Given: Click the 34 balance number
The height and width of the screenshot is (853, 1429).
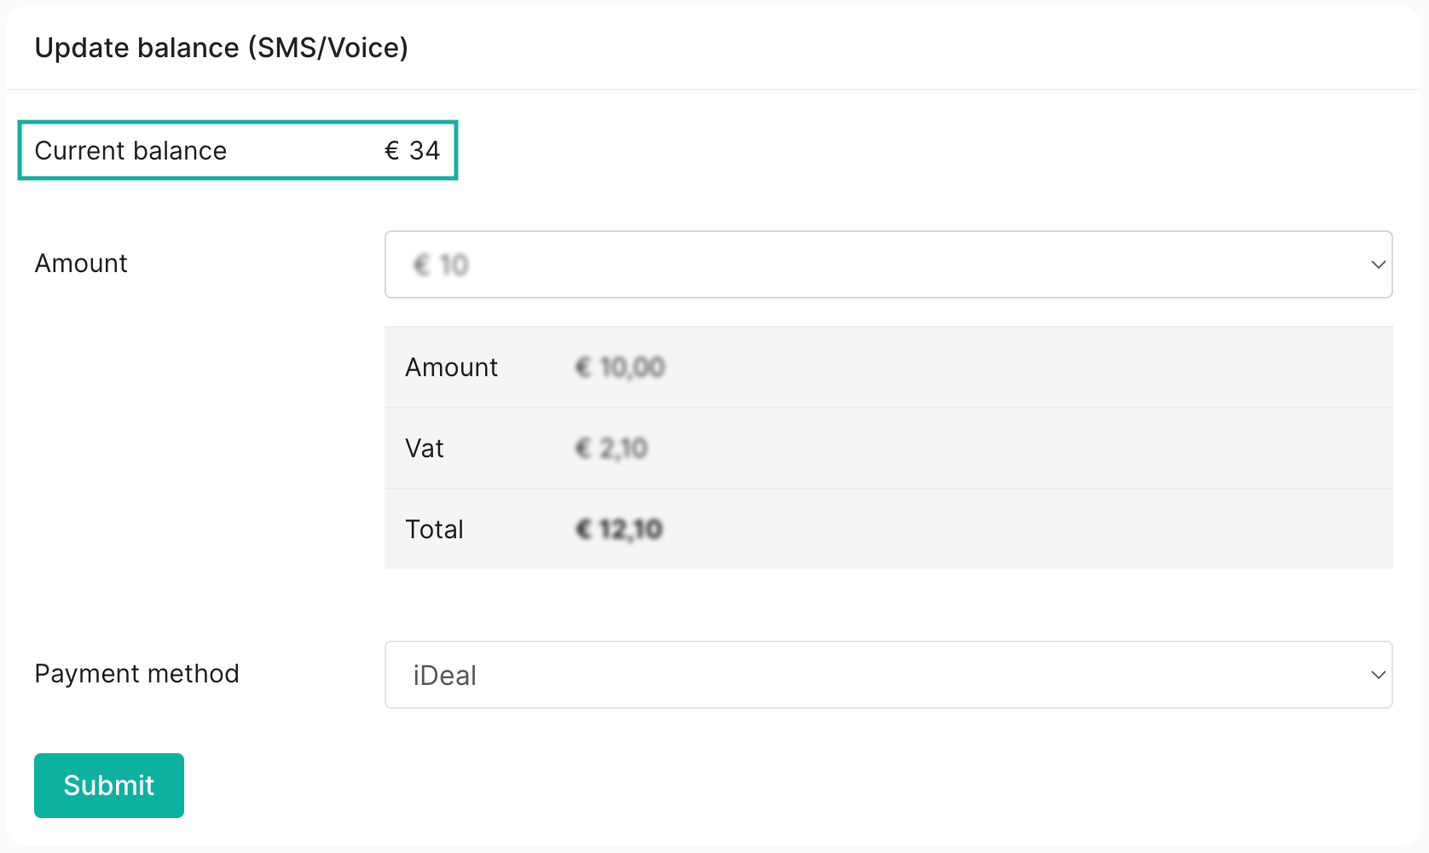Looking at the screenshot, I should pos(425,151).
